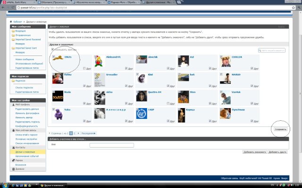302x188 pixels.
Task: Click the Подписки folder icon
Action: 13,80
